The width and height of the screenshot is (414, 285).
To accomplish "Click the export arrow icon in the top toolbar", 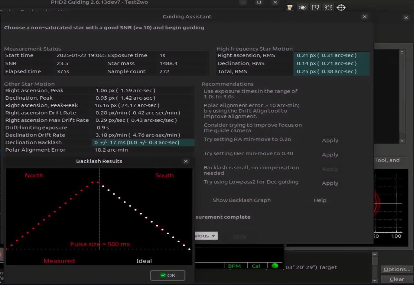I will point(315,7).
